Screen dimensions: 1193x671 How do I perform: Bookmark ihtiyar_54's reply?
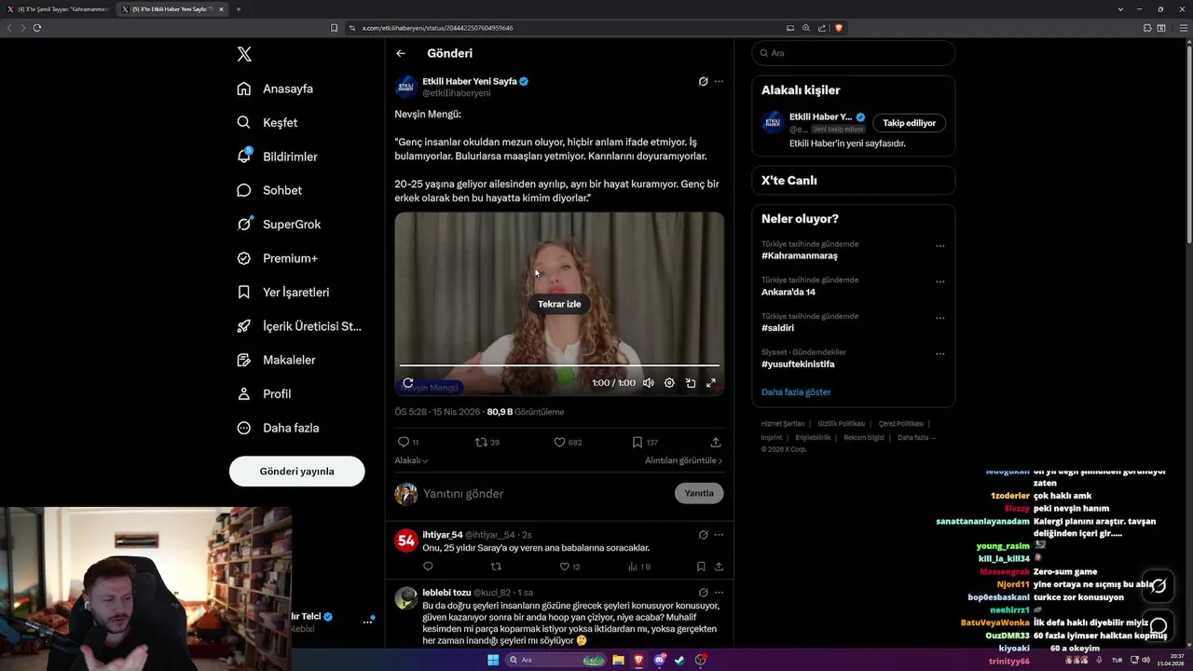click(x=701, y=567)
